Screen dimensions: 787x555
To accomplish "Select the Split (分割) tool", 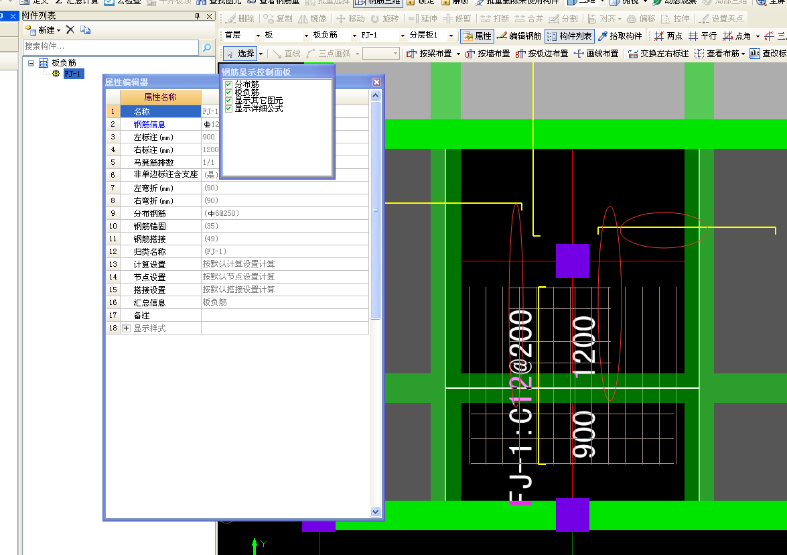I will click(x=563, y=19).
